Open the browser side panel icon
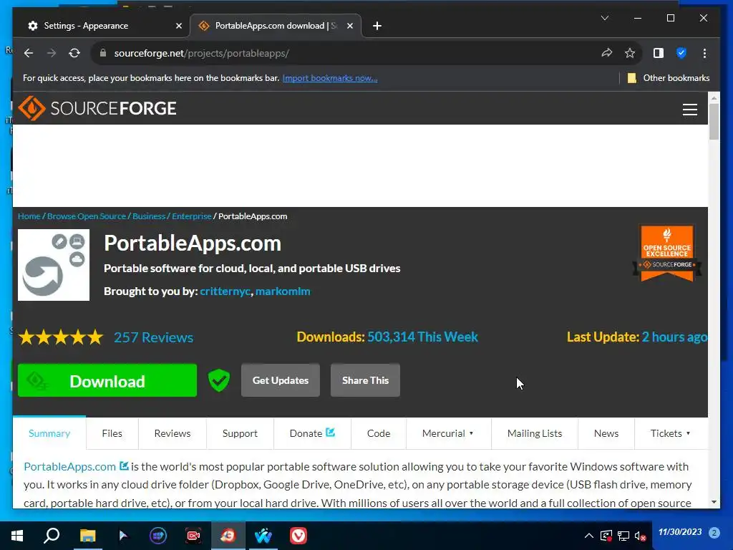The height and width of the screenshot is (550, 733). coord(659,53)
